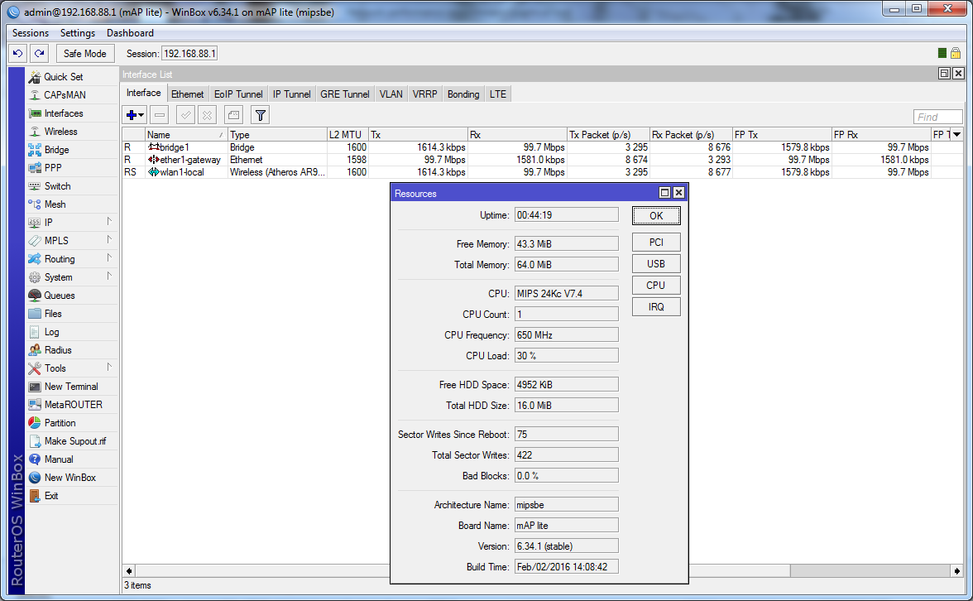Open New Terminal from the sidebar

click(70, 387)
